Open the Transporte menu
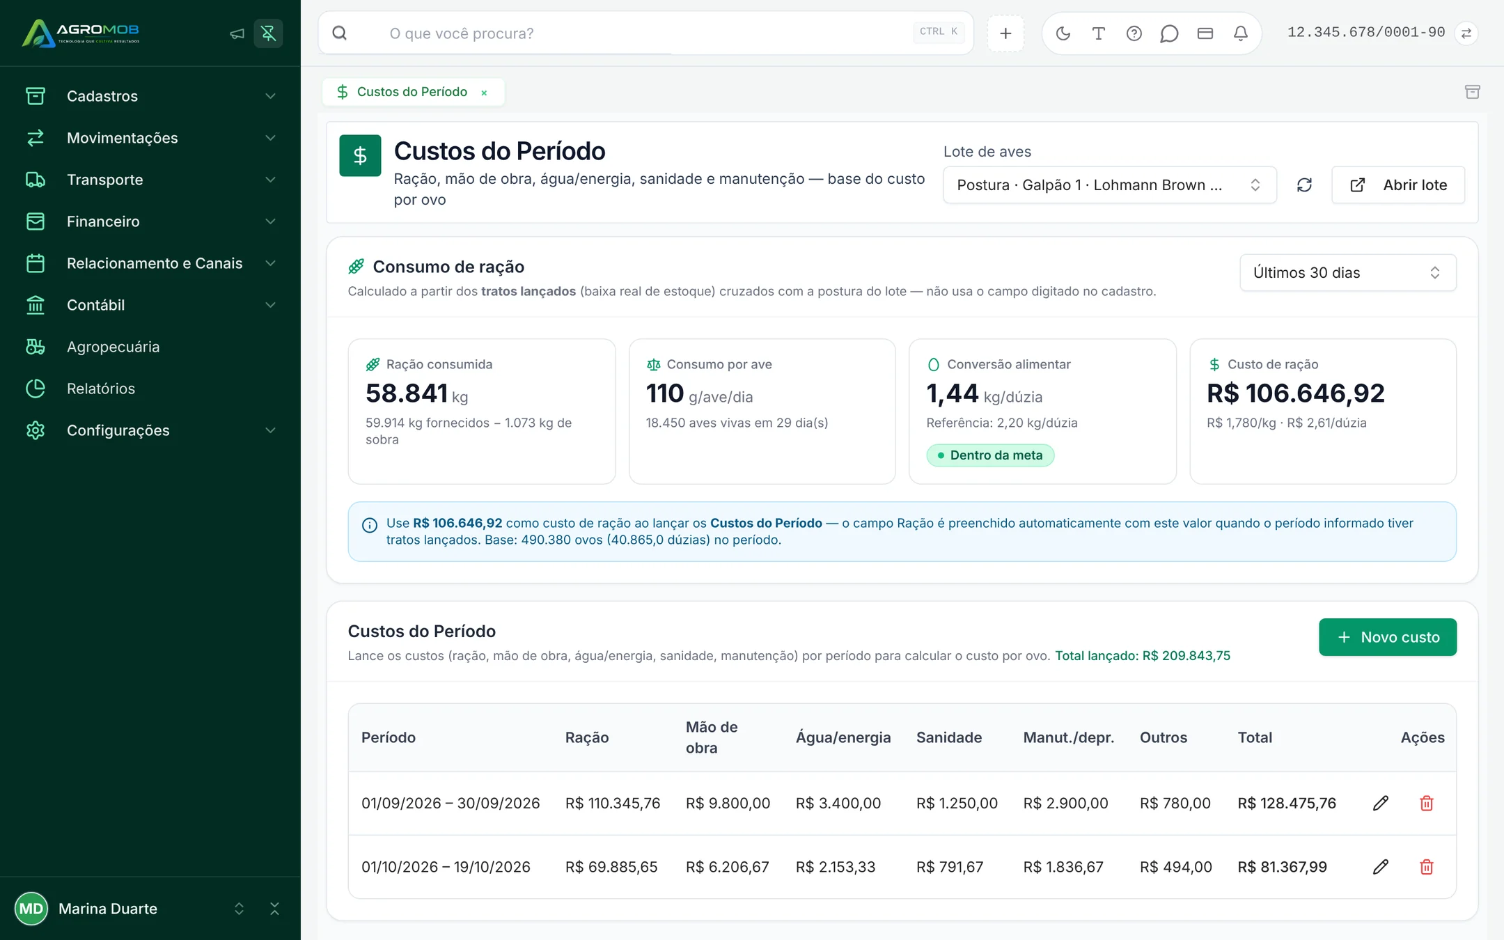The image size is (1504, 940). click(x=150, y=180)
